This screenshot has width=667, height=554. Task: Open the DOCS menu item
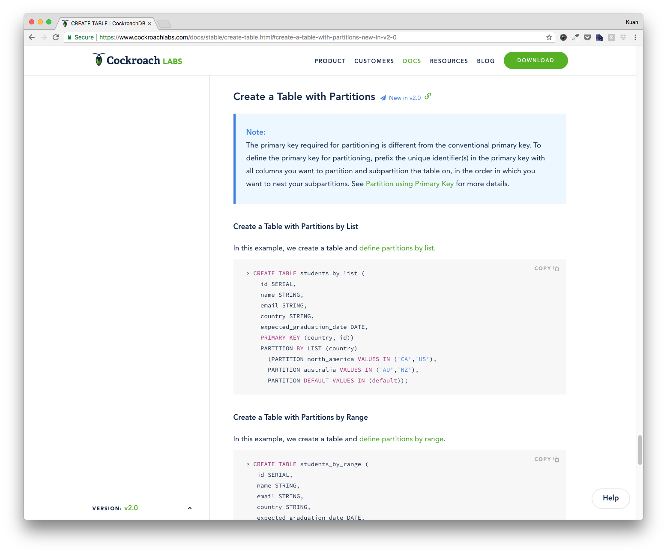[x=412, y=61]
